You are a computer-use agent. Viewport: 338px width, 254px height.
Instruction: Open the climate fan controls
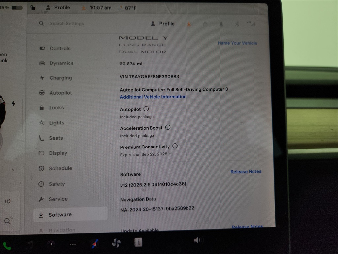point(117,243)
